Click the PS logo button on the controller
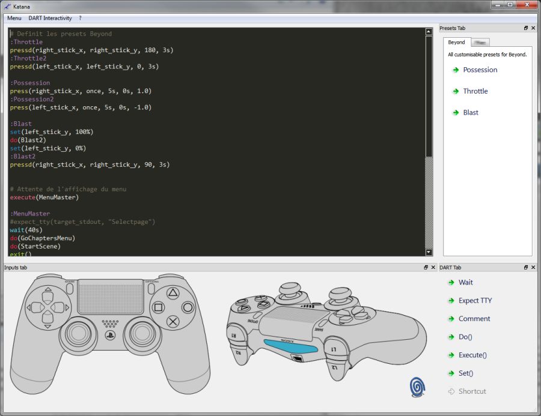 (x=110, y=334)
